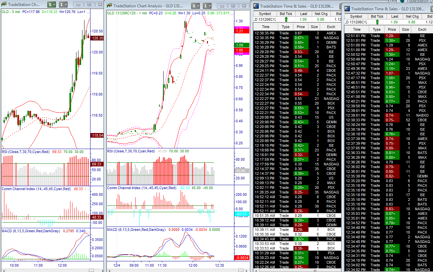Select the 12:35:38 PM GEMIN trade row

(x=389, y=176)
